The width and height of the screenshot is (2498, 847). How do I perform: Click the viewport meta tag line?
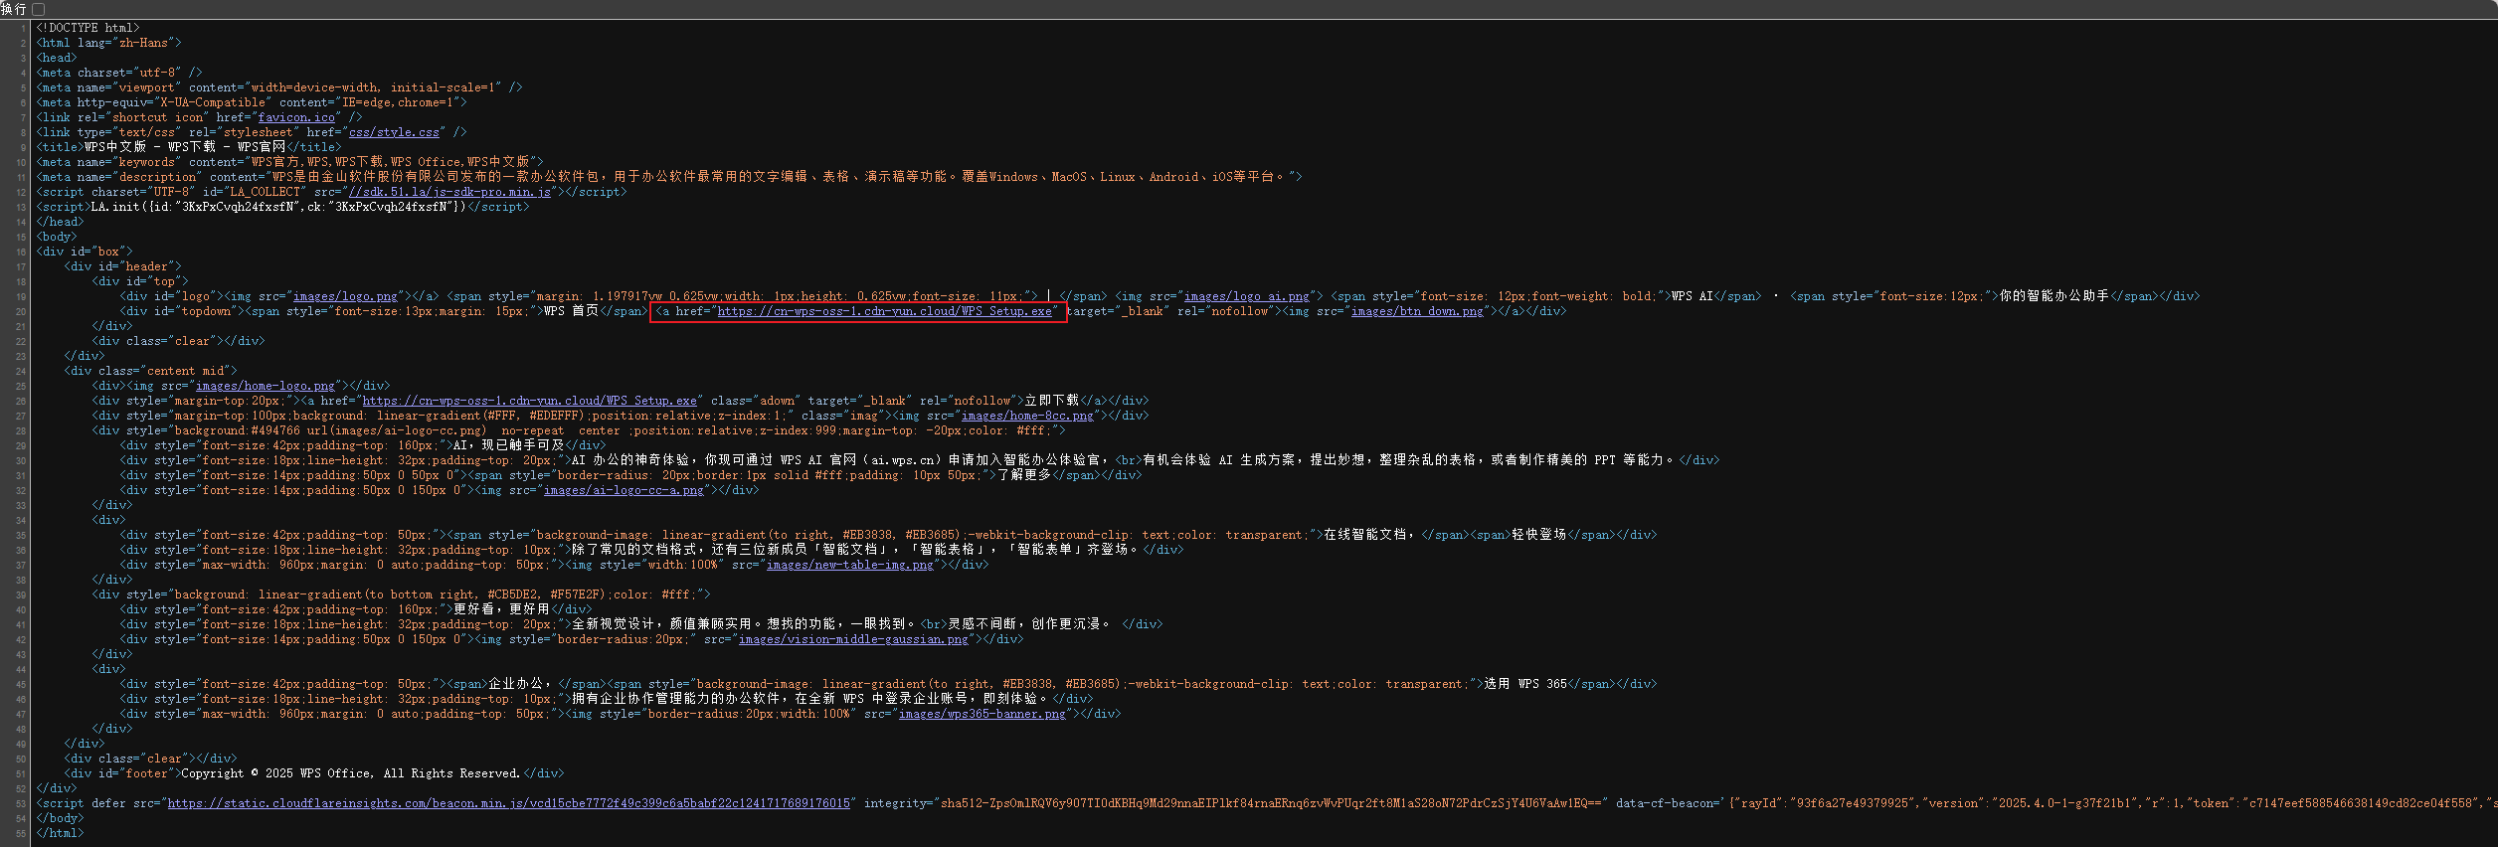point(279,87)
